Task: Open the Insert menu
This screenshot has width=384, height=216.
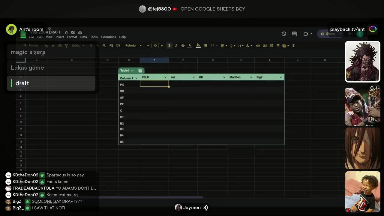Action: [x=60, y=37]
